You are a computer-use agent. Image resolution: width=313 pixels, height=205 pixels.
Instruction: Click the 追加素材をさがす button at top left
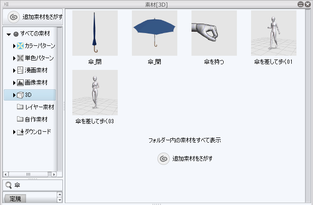[33, 17]
